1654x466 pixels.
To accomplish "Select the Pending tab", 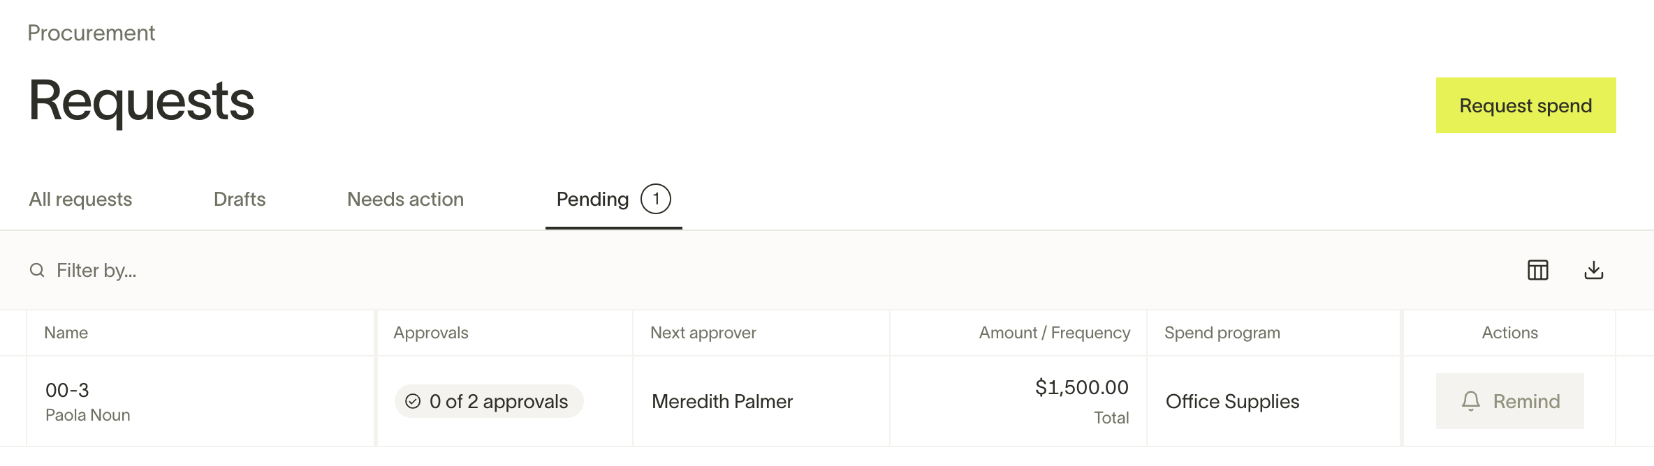I will click(613, 200).
